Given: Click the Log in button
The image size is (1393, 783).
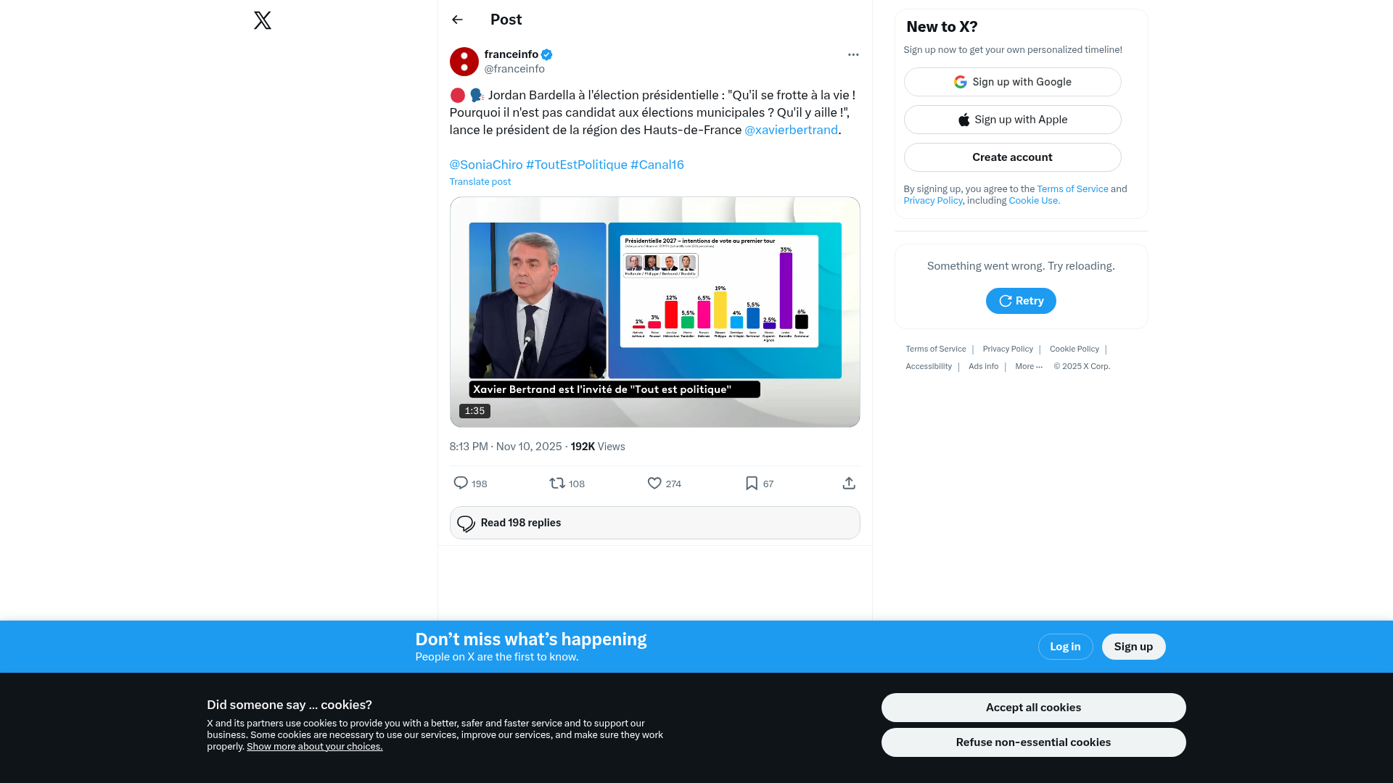Looking at the screenshot, I should click(x=1065, y=647).
